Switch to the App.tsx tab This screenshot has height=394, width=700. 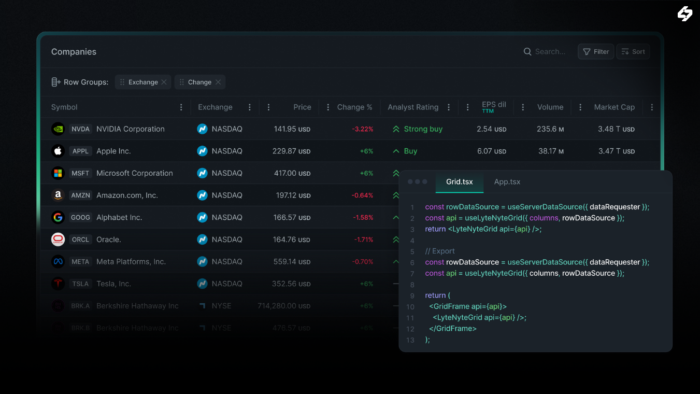pos(507,182)
